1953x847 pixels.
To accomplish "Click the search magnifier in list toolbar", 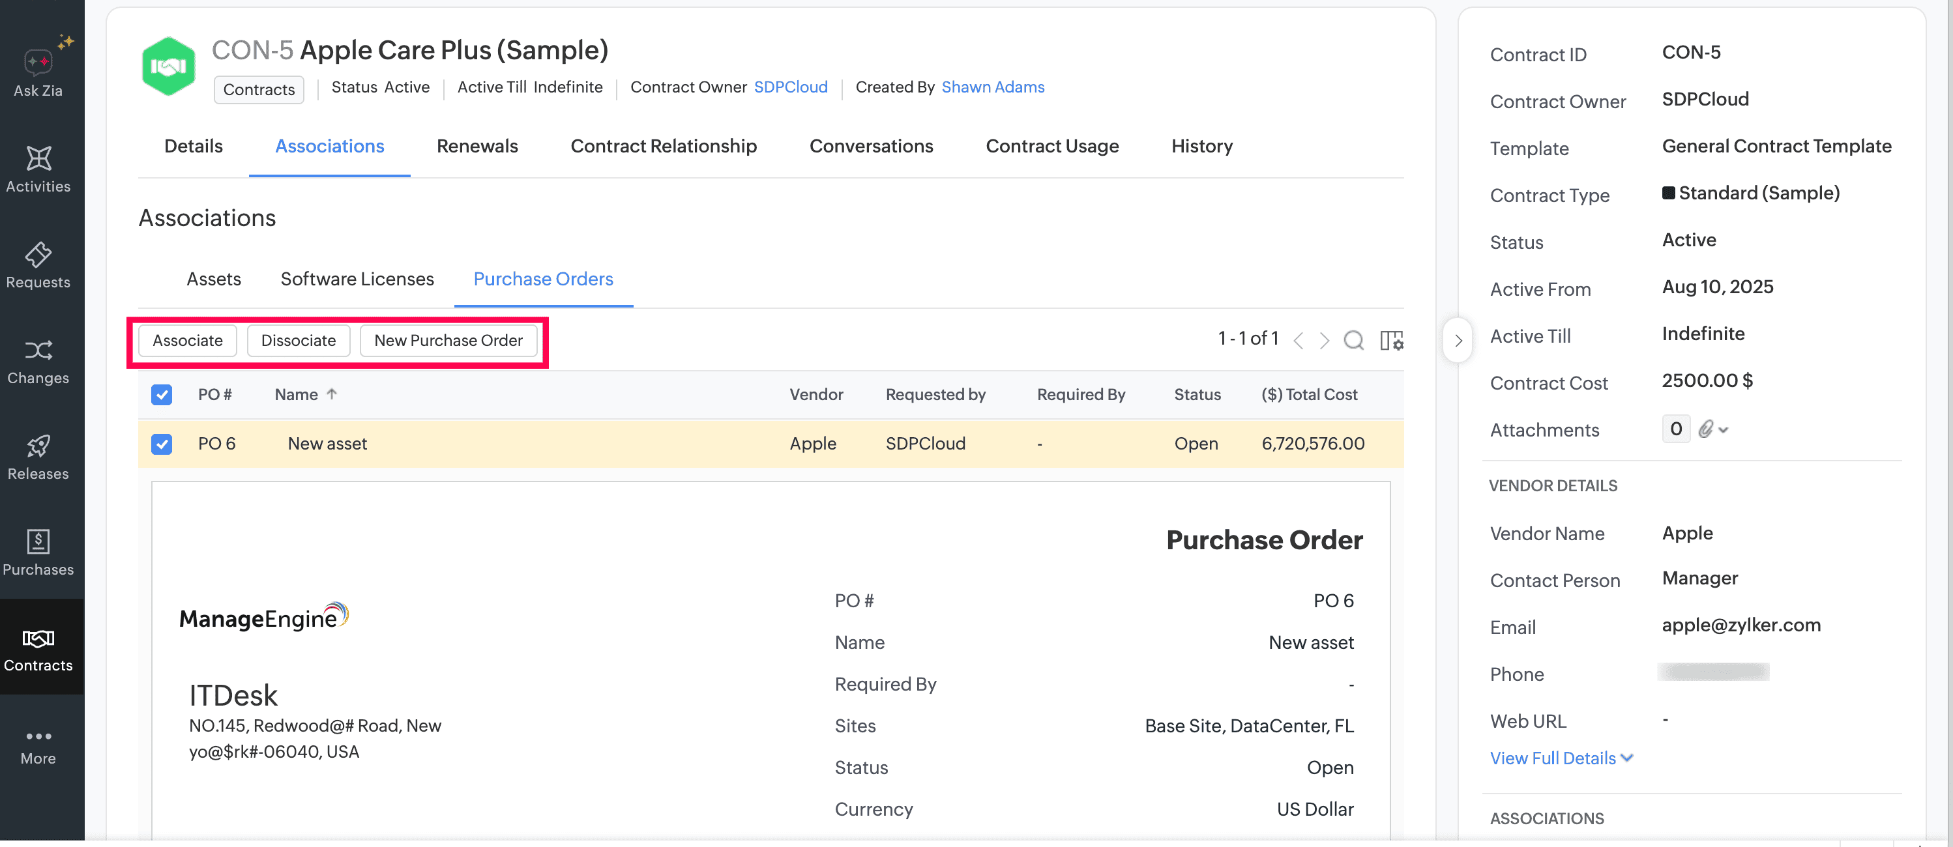I will 1353,340.
